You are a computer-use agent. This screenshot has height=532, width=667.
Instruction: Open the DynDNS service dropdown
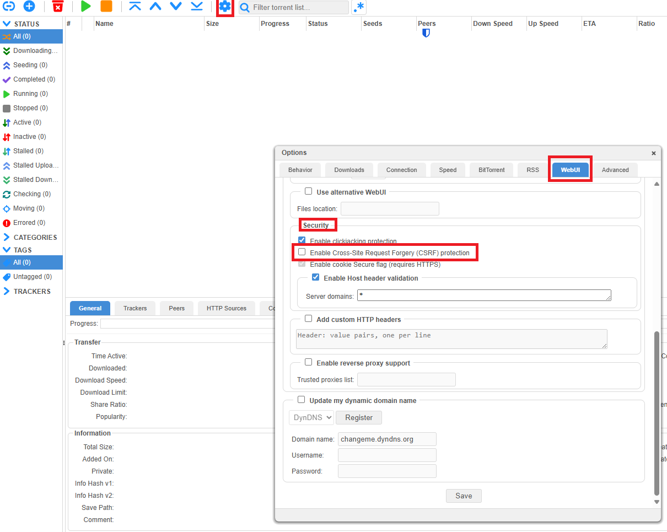pos(311,417)
